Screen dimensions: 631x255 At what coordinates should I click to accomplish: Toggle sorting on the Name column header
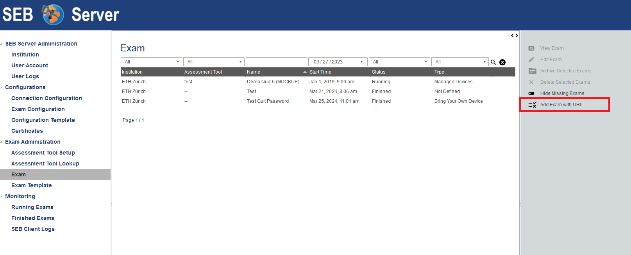click(x=273, y=72)
